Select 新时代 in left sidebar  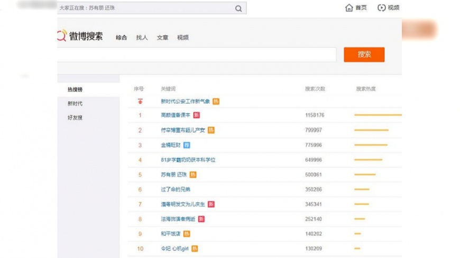click(75, 103)
